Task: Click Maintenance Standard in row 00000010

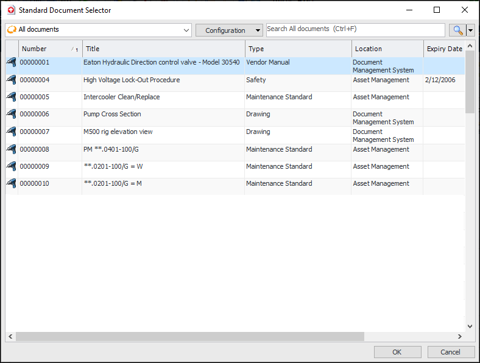Action: pos(279,184)
